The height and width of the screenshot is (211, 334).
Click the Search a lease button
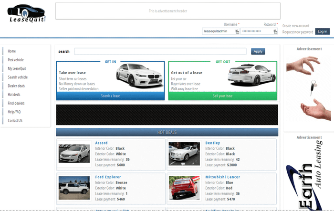(110, 96)
